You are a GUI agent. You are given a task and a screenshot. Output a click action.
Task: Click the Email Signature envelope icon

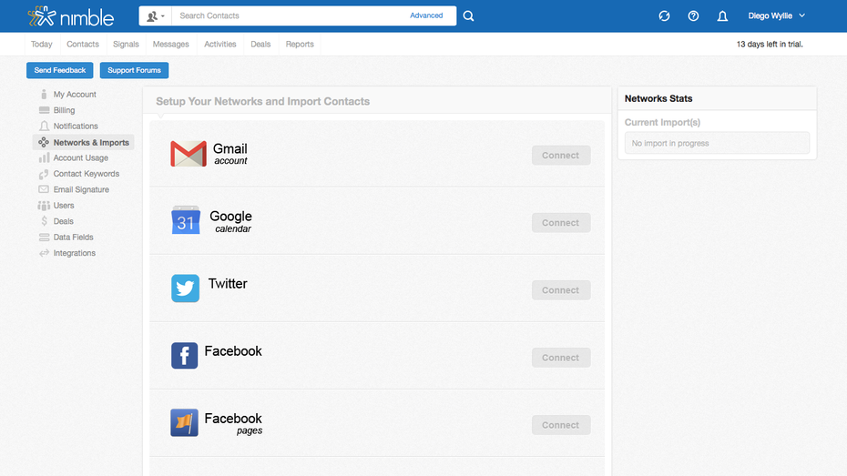click(44, 189)
